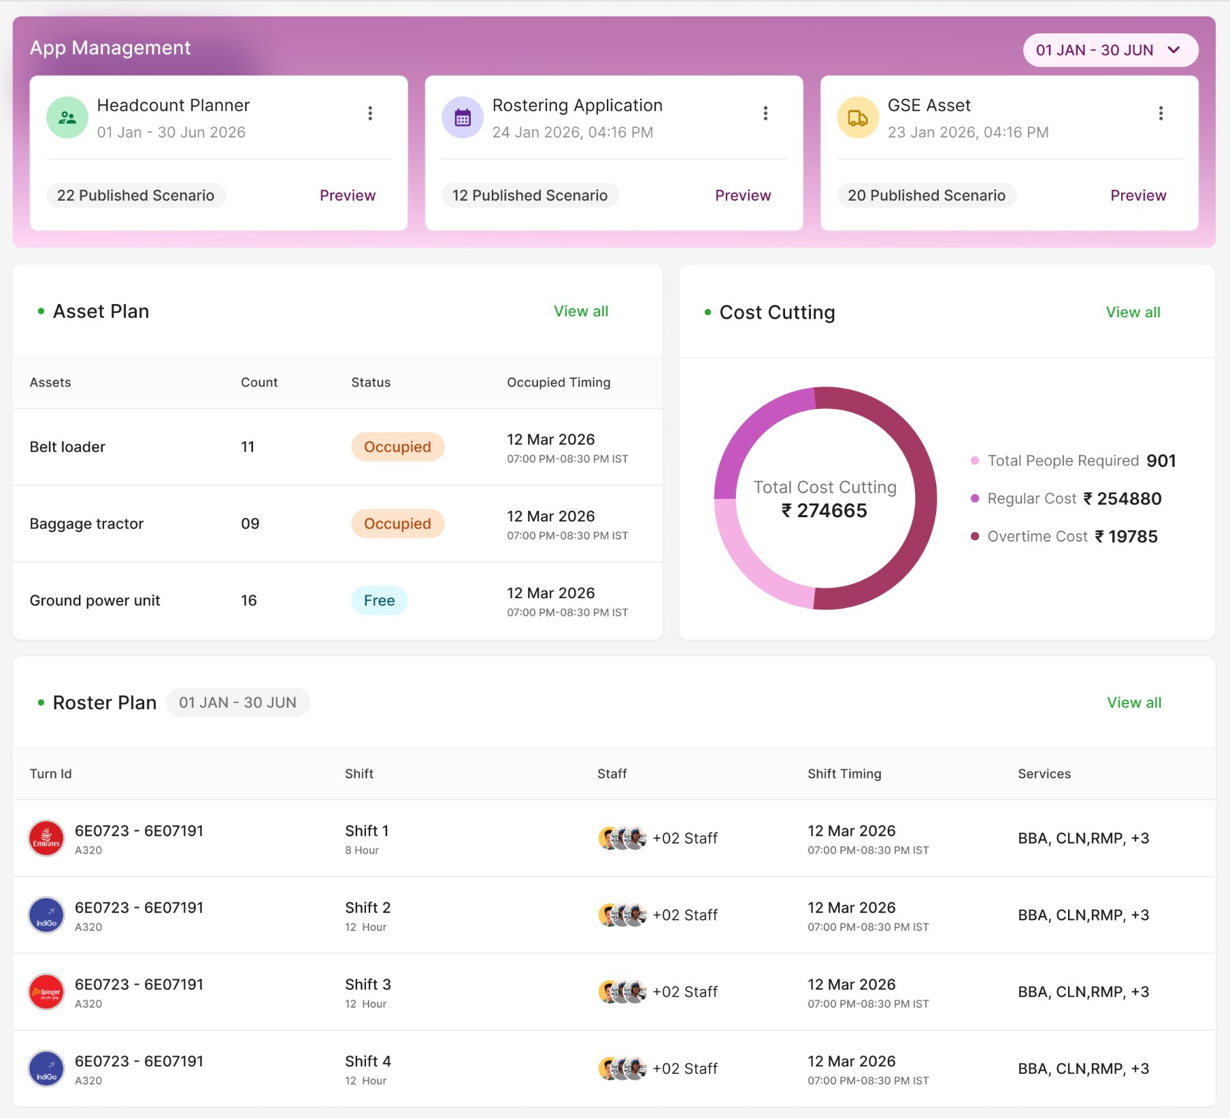This screenshot has width=1230, height=1118.
Task: Click Shift 2 cell in roster table
Action: click(x=368, y=916)
